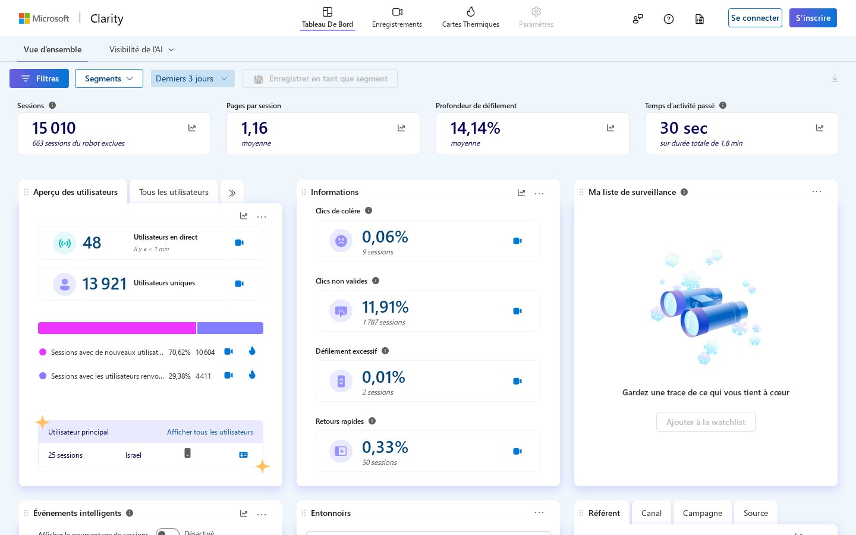
Task: Open heatmap for sessions with new users
Action: [252, 351]
